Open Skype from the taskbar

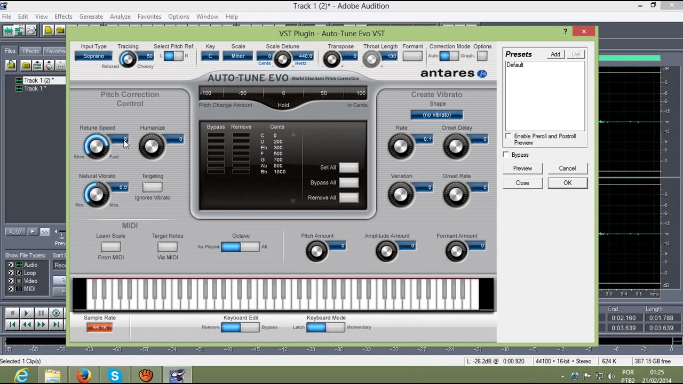click(x=114, y=375)
